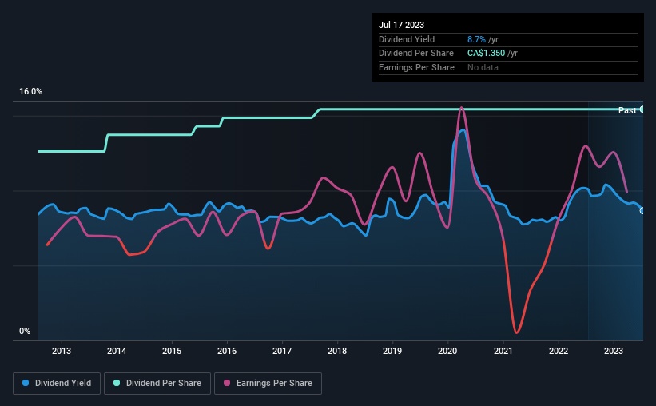Image resolution: width=656 pixels, height=406 pixels.
Task: Select the 2023 year axis label
Action: 614,351
